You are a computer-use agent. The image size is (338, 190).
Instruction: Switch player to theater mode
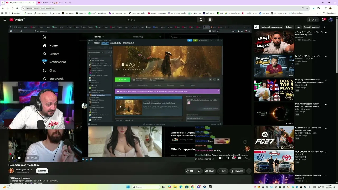240,158
